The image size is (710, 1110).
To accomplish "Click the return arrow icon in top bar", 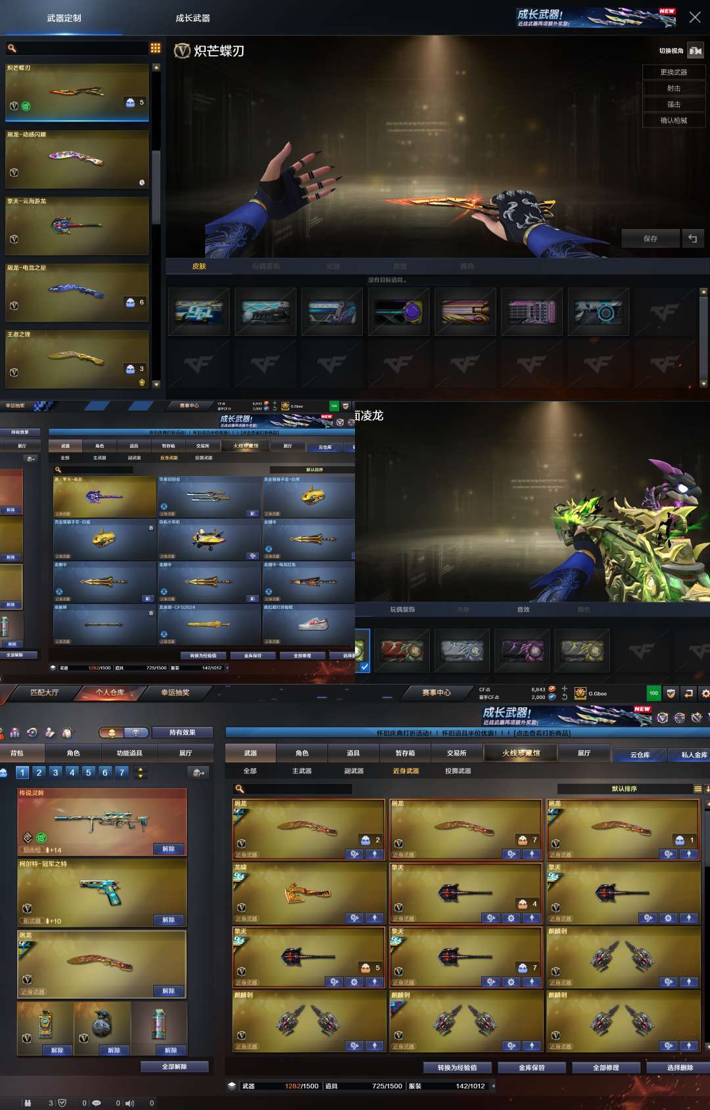I will point(688,693).
